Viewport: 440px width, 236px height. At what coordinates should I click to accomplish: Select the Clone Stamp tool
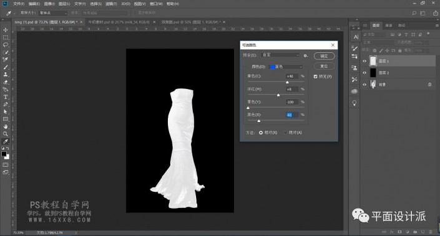[x=6, y=75]
